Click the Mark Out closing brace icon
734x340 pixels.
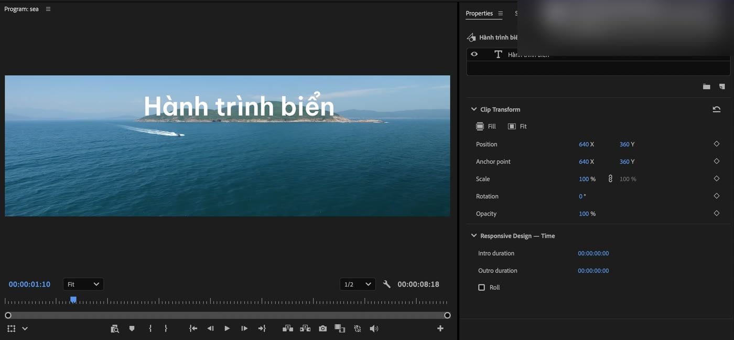pyautogui.click(x=166, y=328)
